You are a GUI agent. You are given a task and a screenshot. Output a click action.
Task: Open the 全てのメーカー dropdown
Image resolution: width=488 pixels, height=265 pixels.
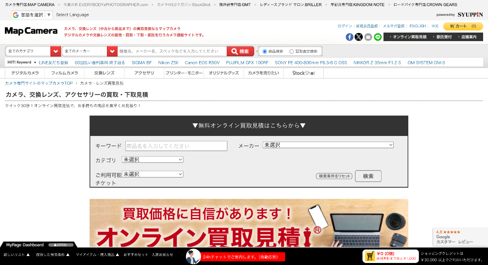click(89, 51)
